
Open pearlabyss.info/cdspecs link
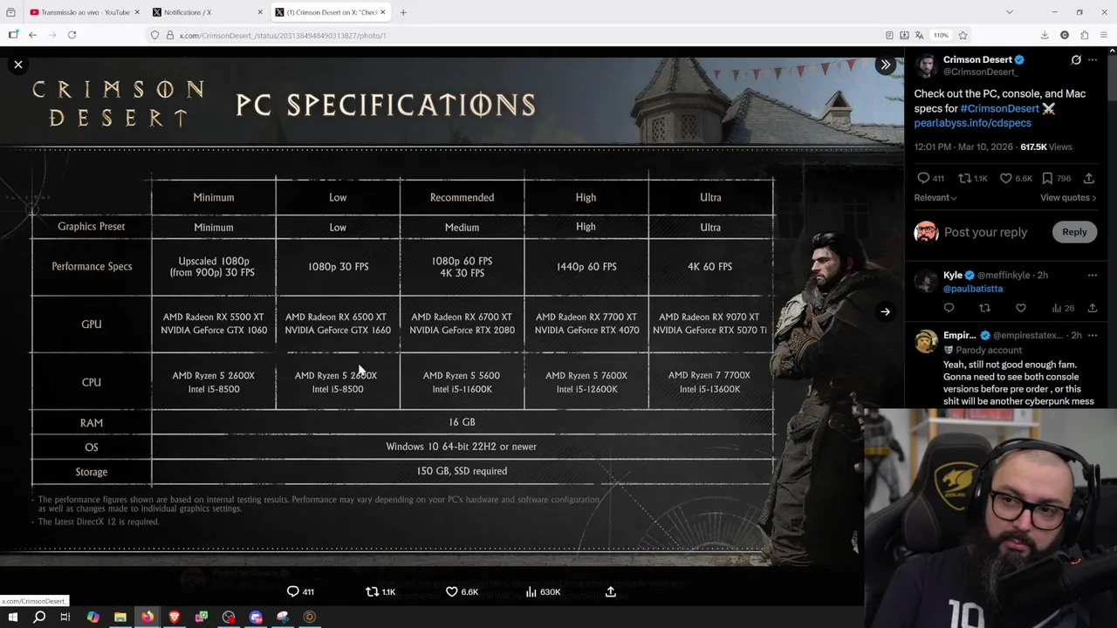click(972, 123)
